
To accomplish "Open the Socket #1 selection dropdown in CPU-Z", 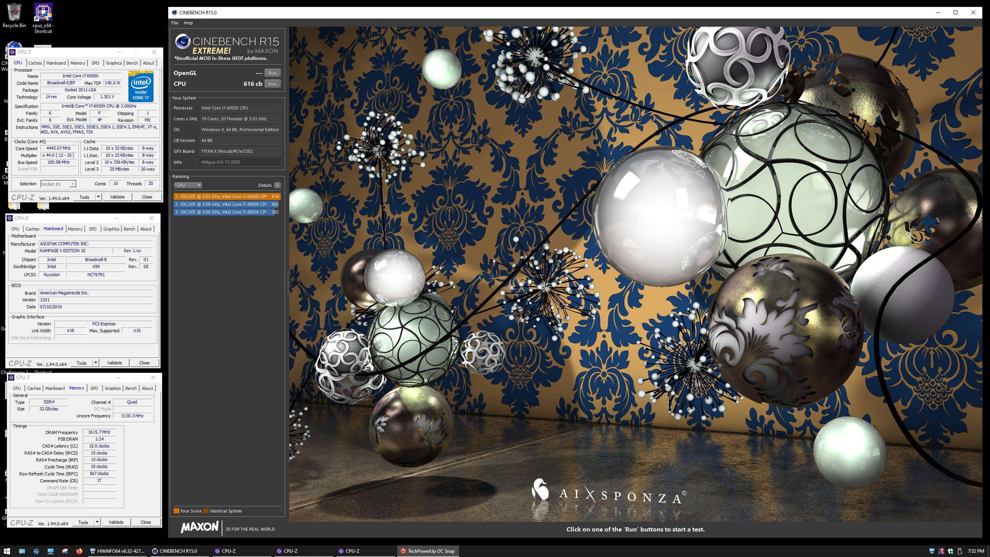I will click(x=58, y=184).
